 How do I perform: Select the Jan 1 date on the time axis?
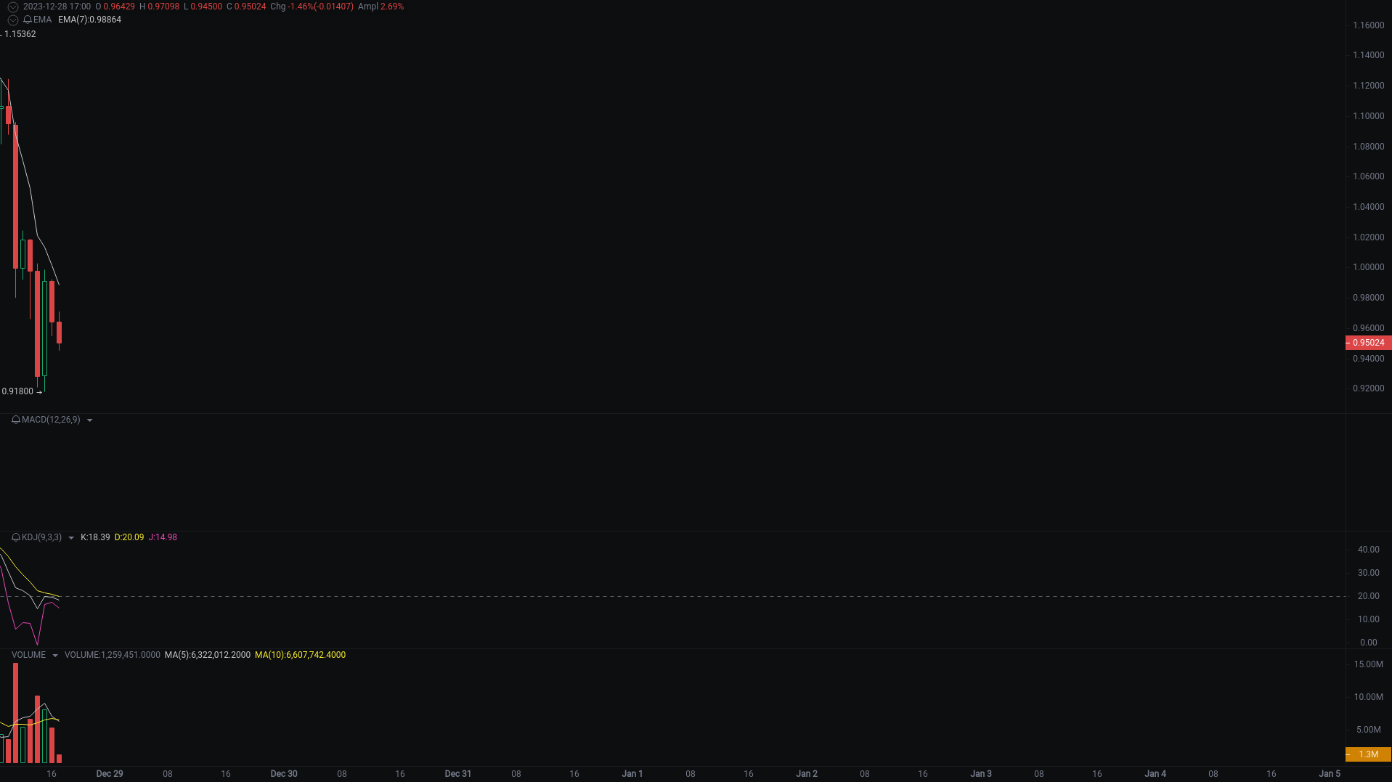tap(632, 773)
